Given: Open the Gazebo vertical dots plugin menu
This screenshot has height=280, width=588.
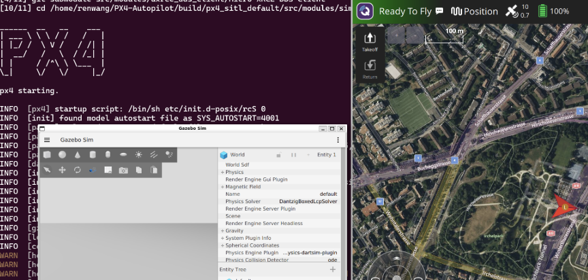Looking at the screenshot, I should pyautogui.click(x=338, y=140).
